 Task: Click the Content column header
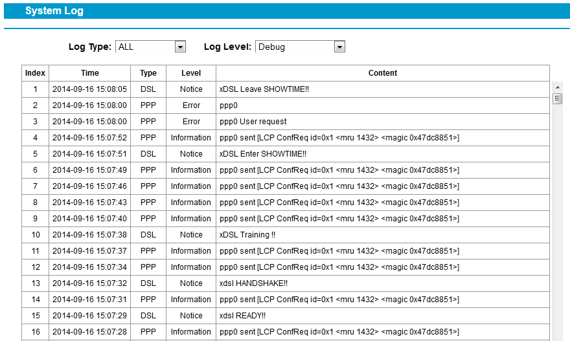(x=383, y=73)
